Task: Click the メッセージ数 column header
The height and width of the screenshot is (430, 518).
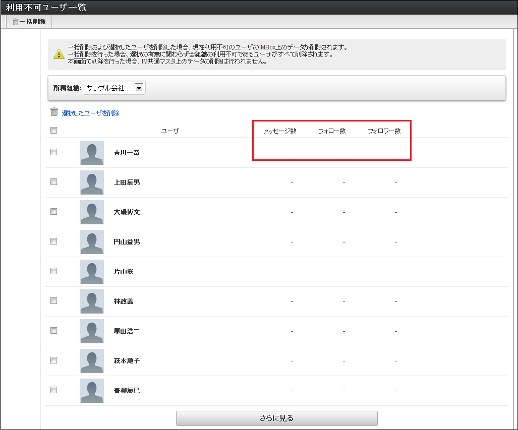Action: tap(280, 131)
